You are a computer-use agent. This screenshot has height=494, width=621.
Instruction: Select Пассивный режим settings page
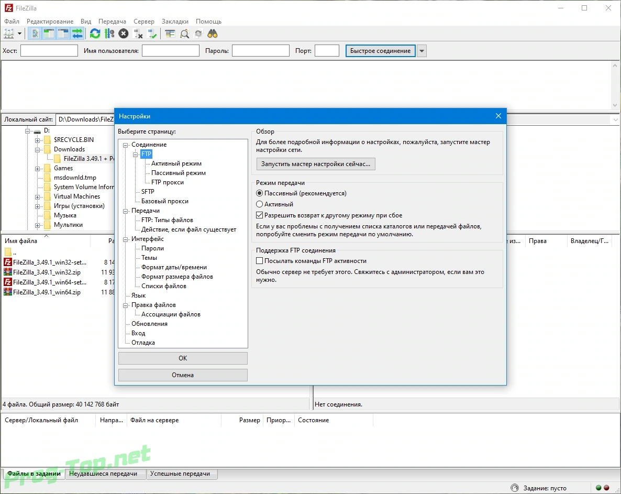coord(178,173)
